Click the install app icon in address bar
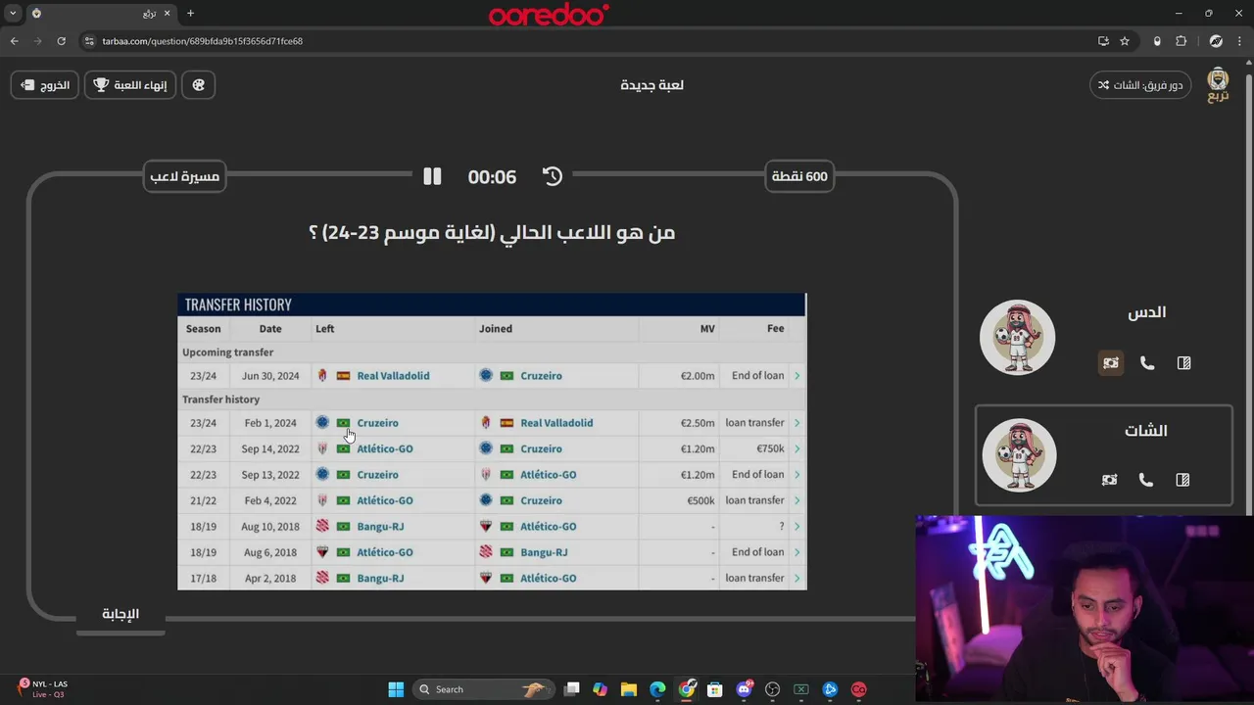Image resolution: width=1254 pixels, height=705 pixels. pyautogui.click(x=1103, y=41)
